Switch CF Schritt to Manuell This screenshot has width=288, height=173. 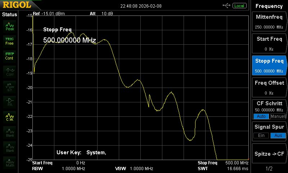(278, 116)
